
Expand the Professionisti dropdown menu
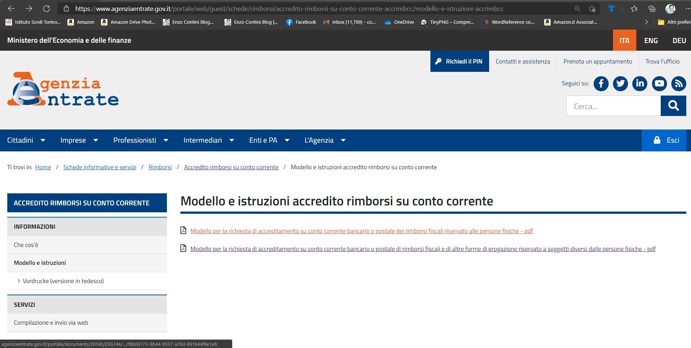(141, 140)
